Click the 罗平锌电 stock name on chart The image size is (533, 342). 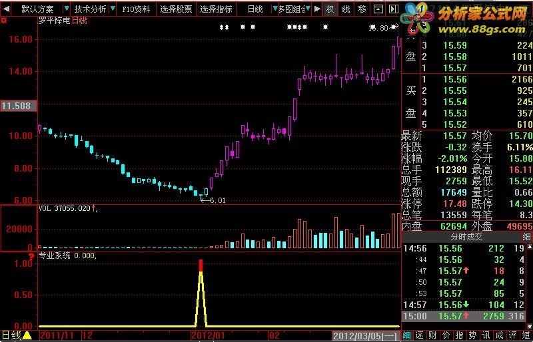click(x=54, y=21)
